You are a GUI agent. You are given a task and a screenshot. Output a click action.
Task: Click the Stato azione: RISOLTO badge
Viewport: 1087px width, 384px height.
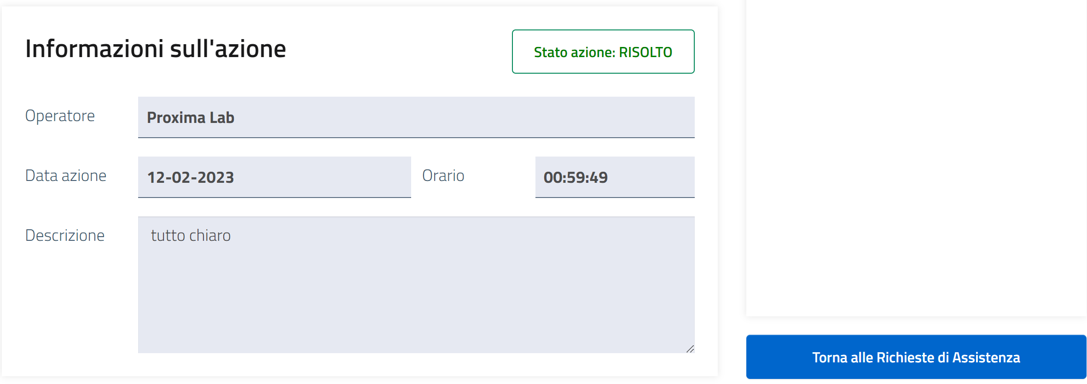click(x=603, y=52)
